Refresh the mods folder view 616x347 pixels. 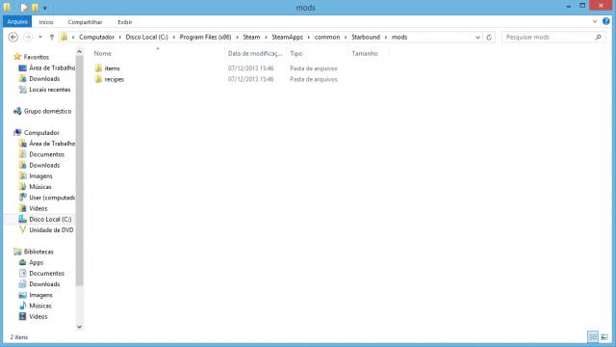tap(489, 38)
